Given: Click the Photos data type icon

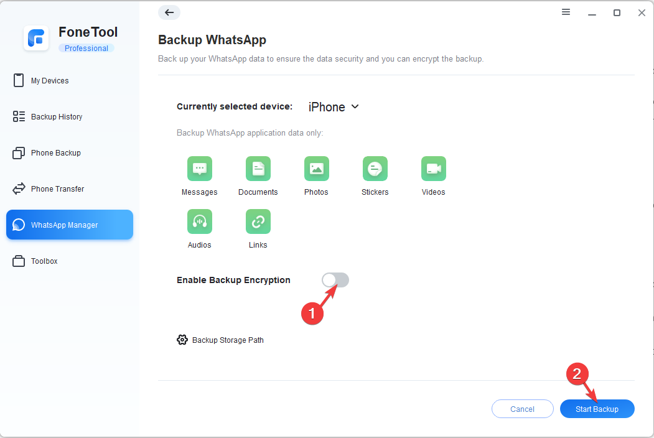Looking at the screenshot, I should click(317, 169).
